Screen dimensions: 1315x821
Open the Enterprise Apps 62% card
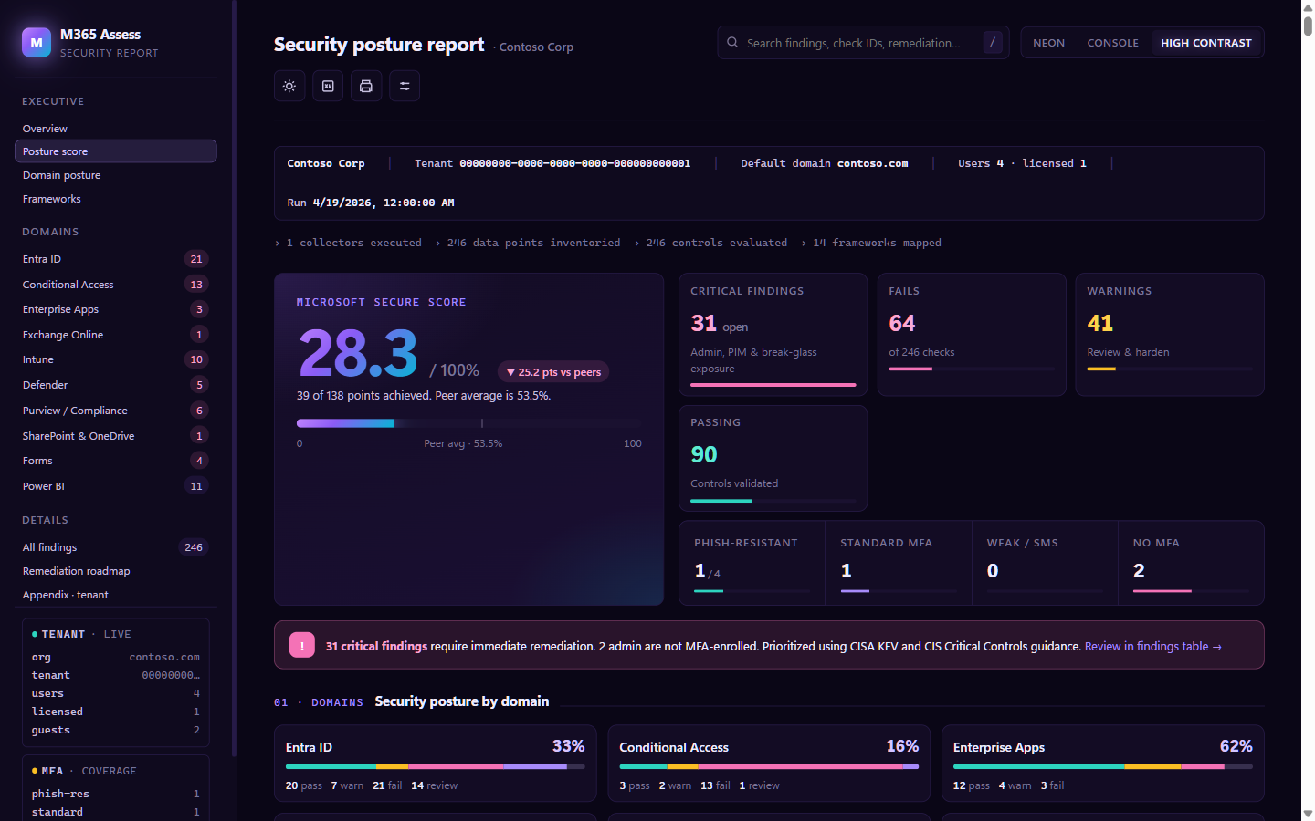coord(1103,764)
